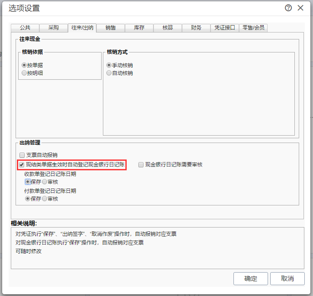Screen dimensions: 313x296
Task: Enable 现金银行日记账需要审核 checkbox
Action: coord(141,165)
